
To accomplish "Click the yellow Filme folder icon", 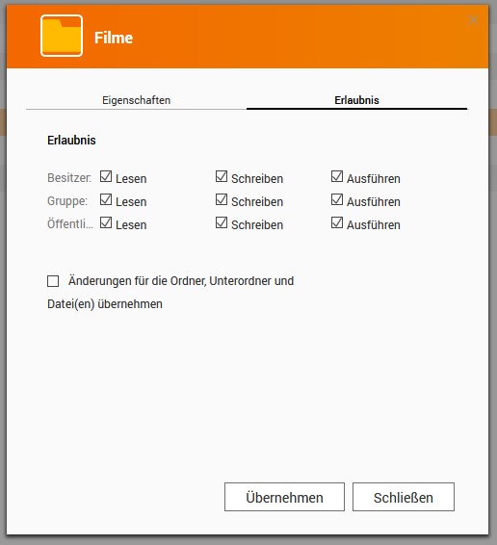I will coord(62,36).
